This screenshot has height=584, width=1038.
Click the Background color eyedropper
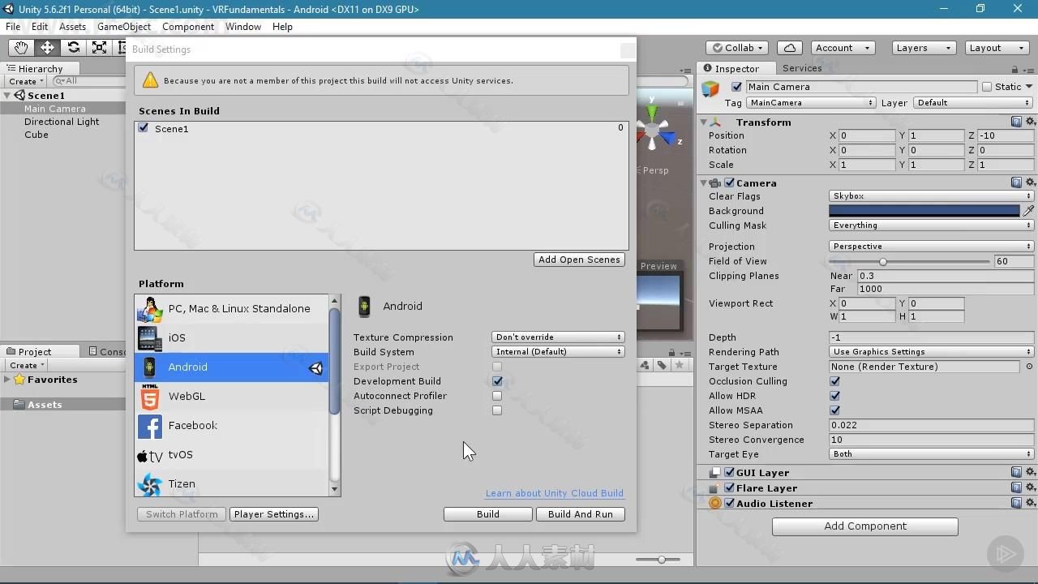[1028, 211]
